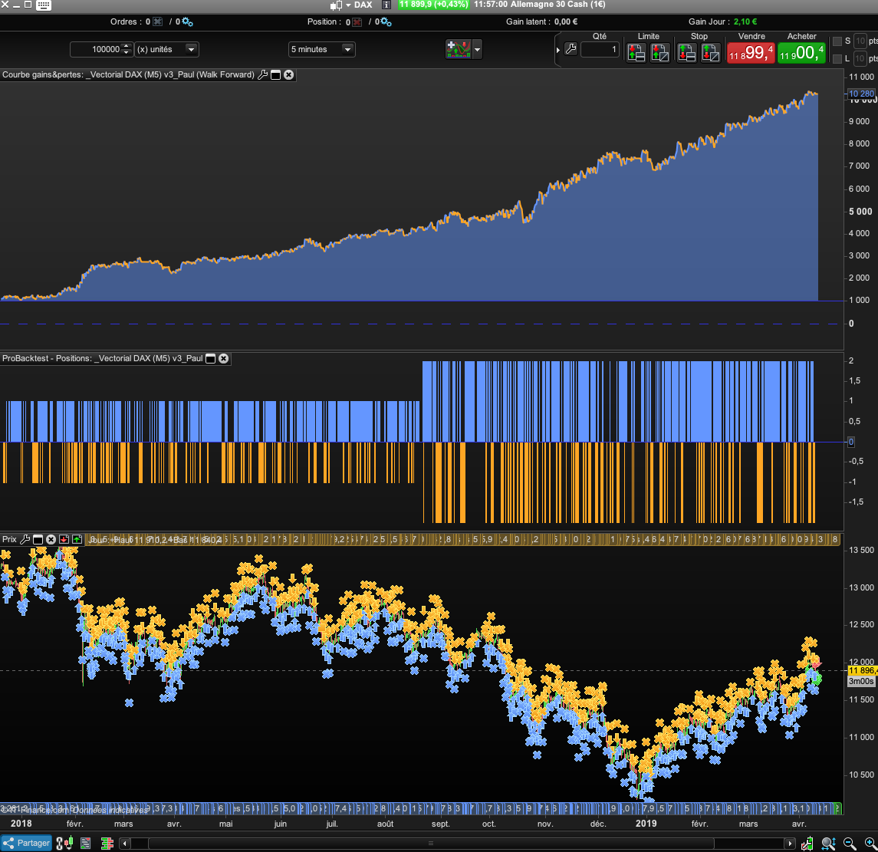Viewport: 878px width, 852px height.
Task: Open the wrench settings for Courbe gains&pertes
Action: (262, 74)
